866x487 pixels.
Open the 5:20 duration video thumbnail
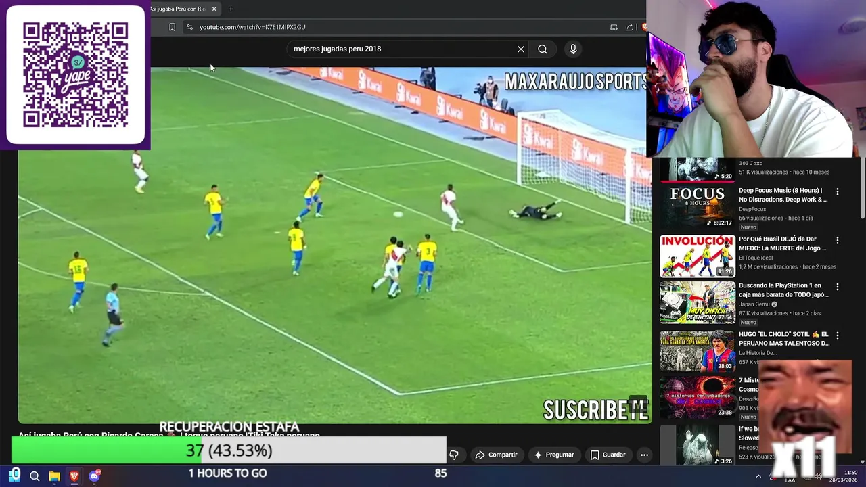(698, 170)
